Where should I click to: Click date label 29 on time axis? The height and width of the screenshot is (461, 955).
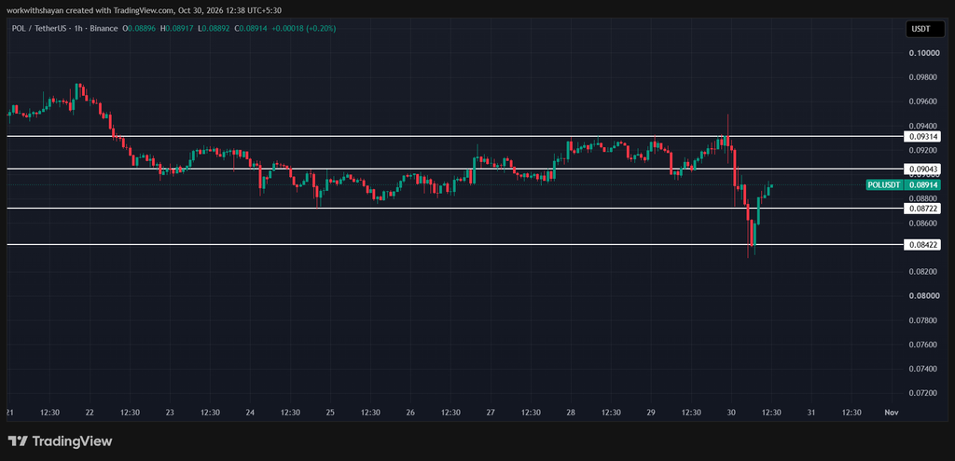[650, 413]
